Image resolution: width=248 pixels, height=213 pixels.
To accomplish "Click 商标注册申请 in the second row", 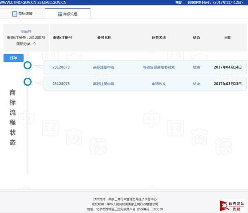I will click(104, 84).
